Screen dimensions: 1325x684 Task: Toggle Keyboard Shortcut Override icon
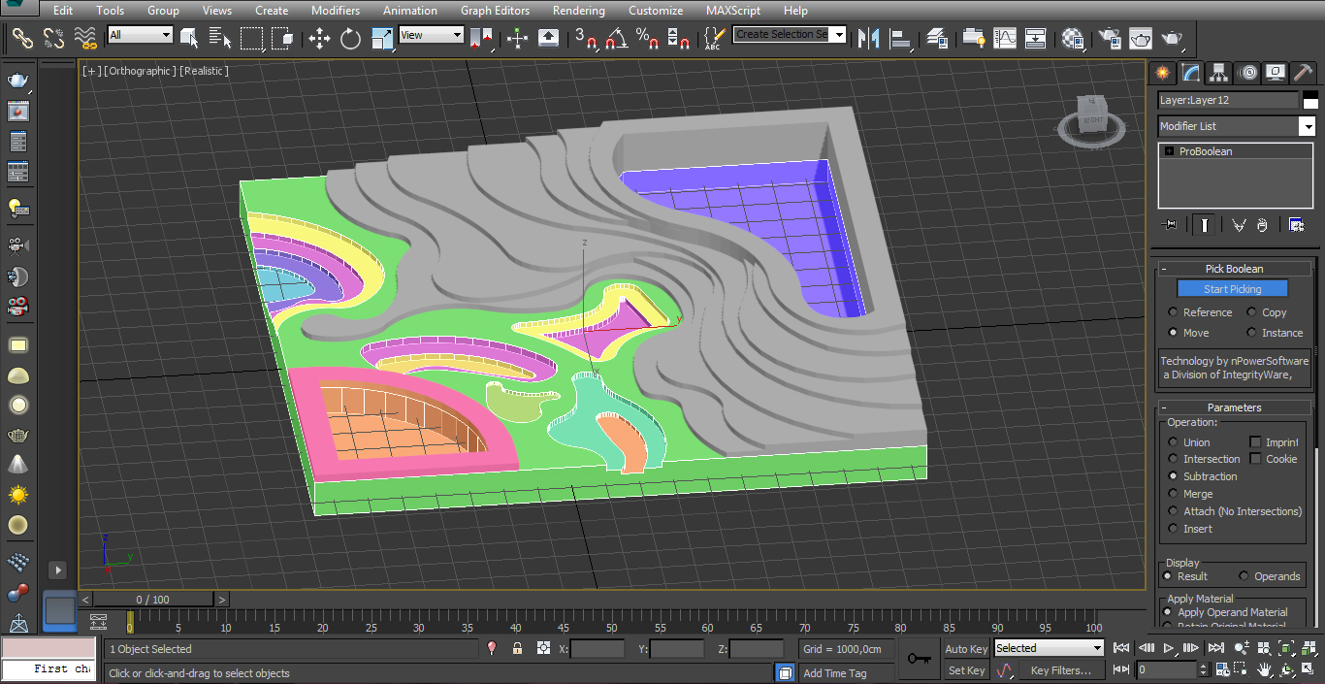click(548, 38)
